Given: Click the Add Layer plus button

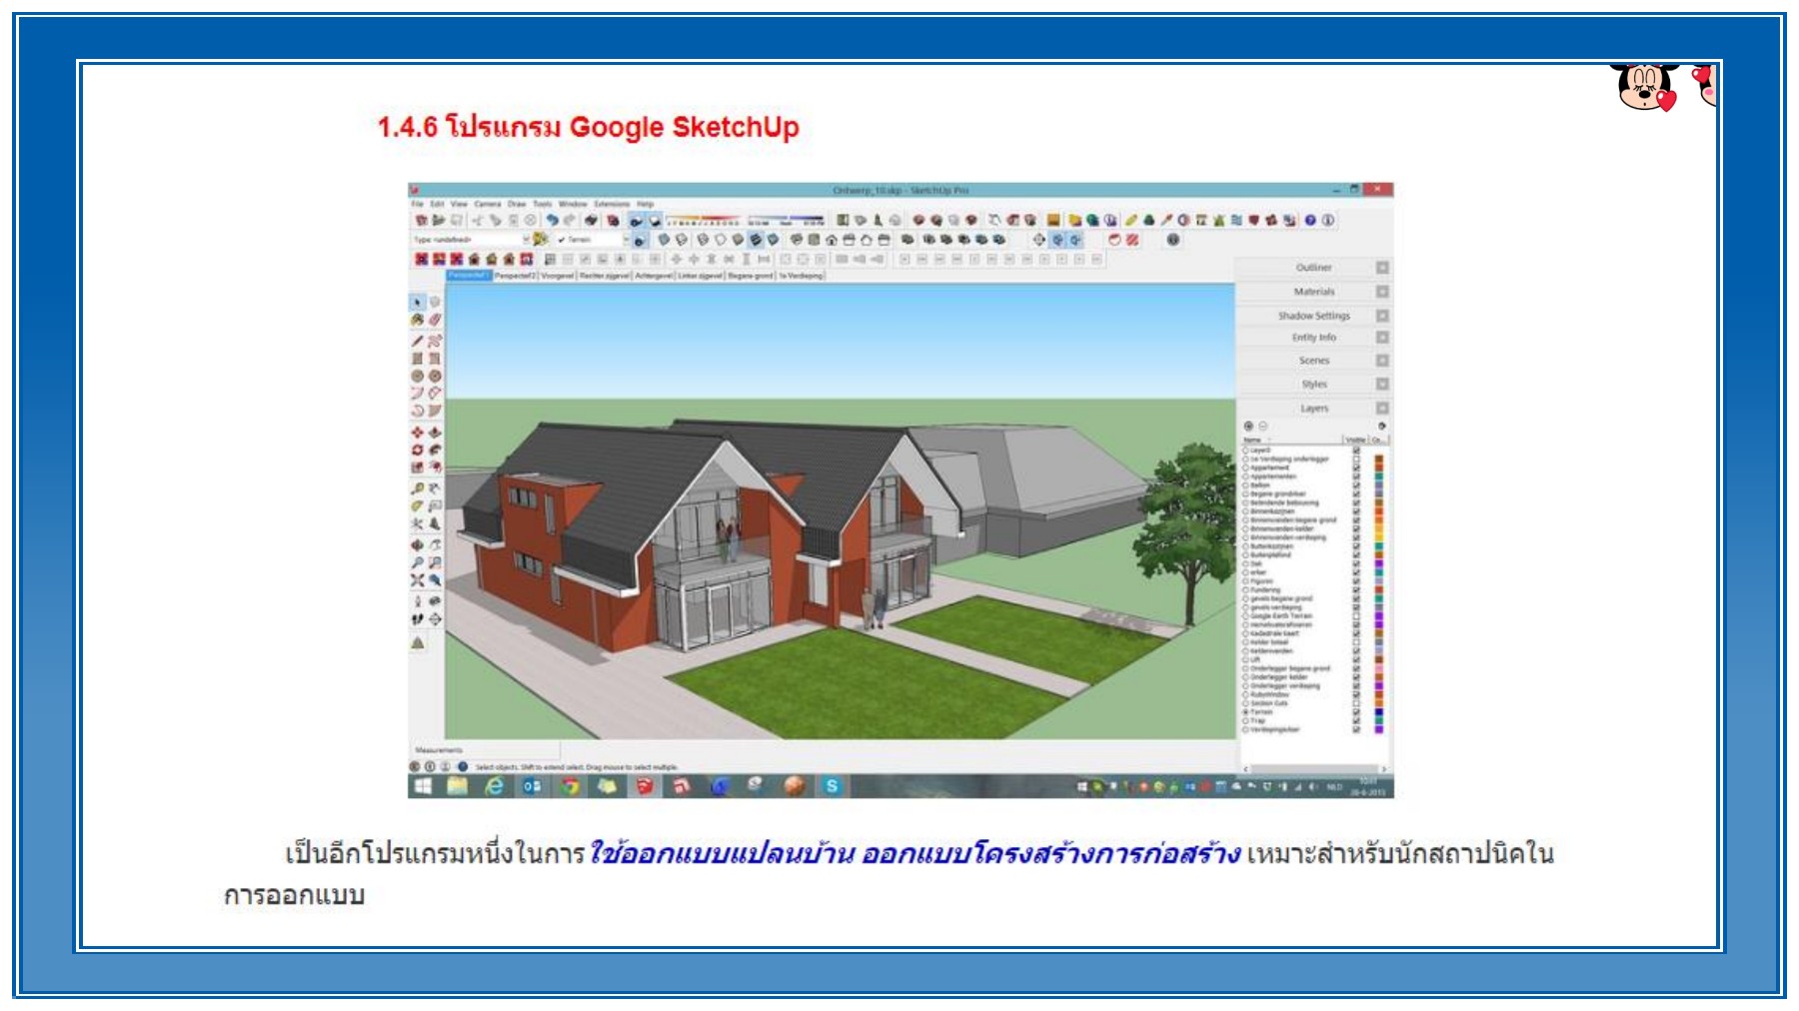Looking at the screenshot, I should 1248,426.
